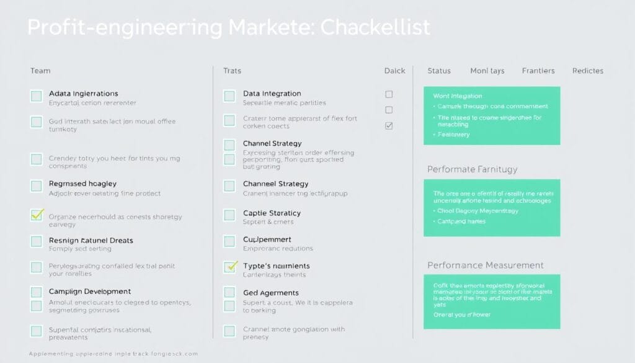Viewport: 635px width, 363px height.
Task: Check the Adata Ingierrations checkbox
Action: 37,96
